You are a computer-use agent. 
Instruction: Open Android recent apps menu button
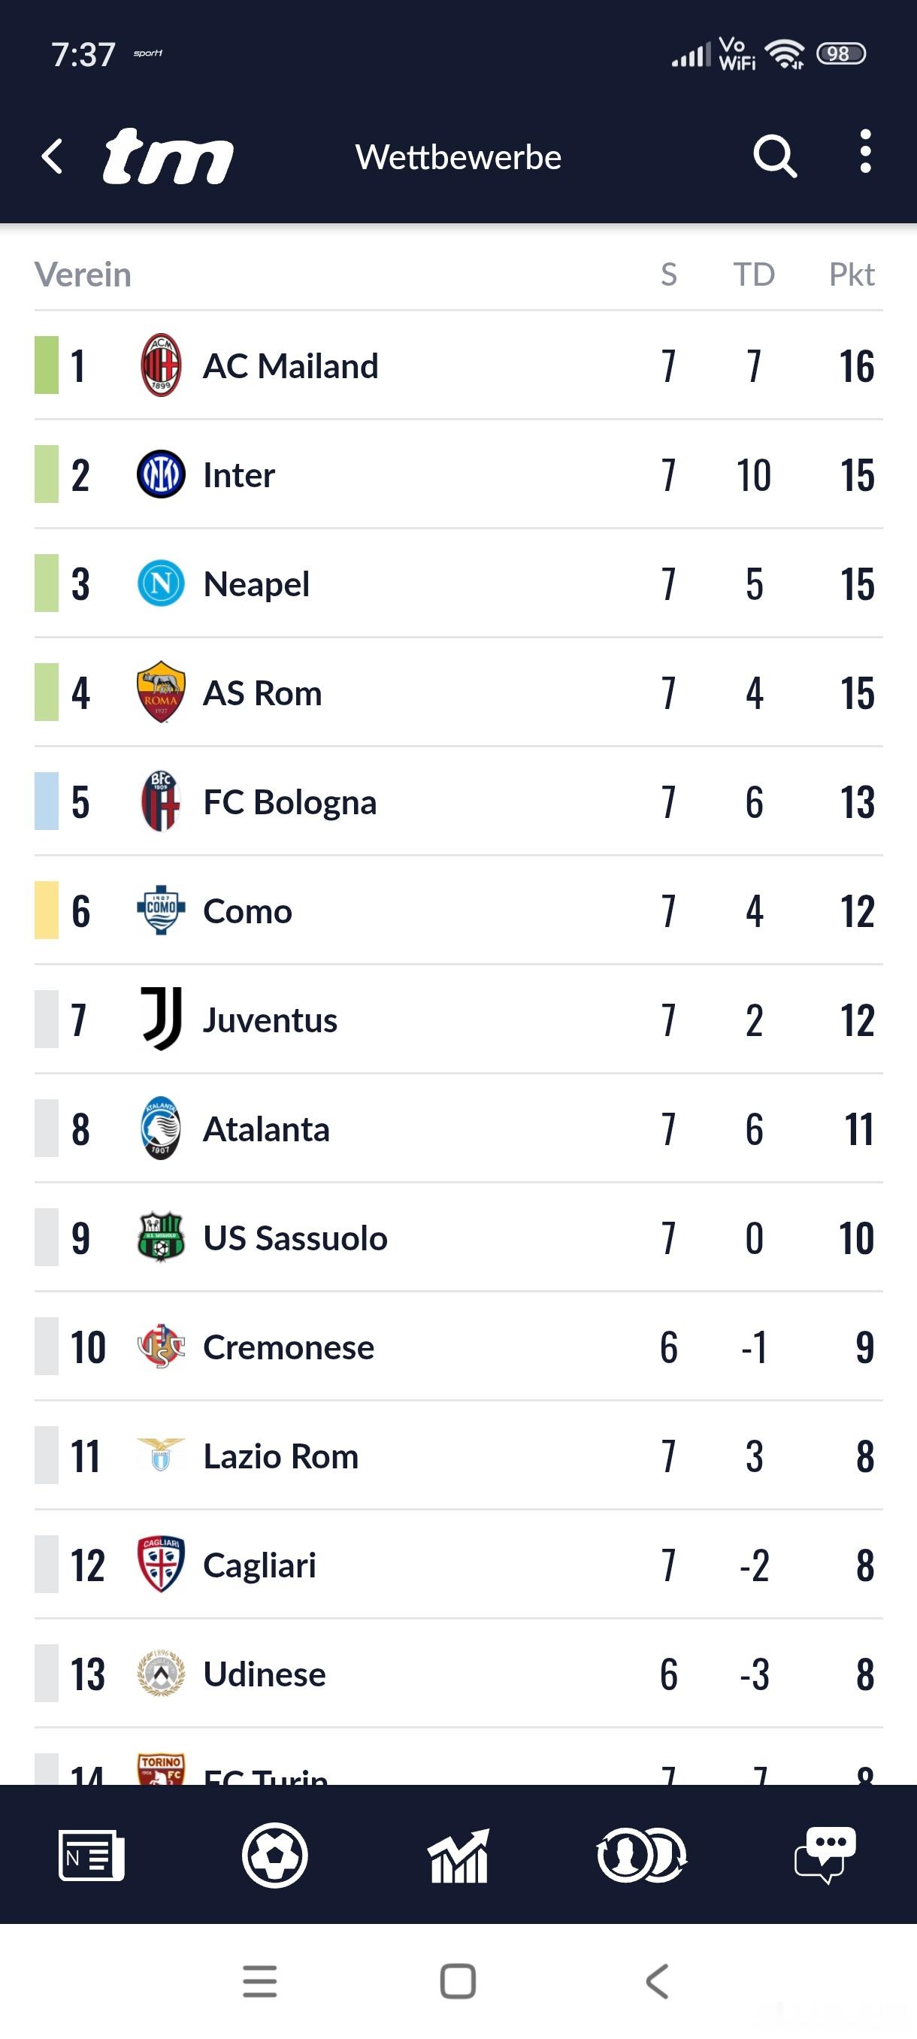[259, 1981]
